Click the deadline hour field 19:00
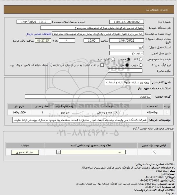The width and height of the screenshot is (177, 195). click(x=92, y=40)
